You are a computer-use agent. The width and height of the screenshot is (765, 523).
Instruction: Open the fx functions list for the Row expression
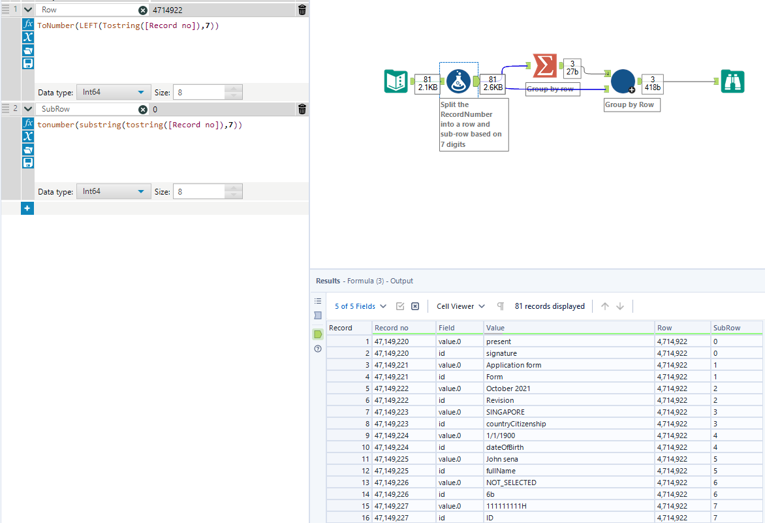point(27,24)
